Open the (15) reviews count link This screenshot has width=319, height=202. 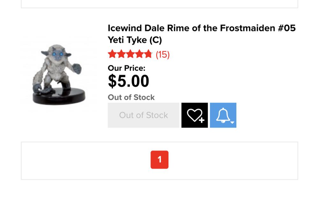click(163, 54)
